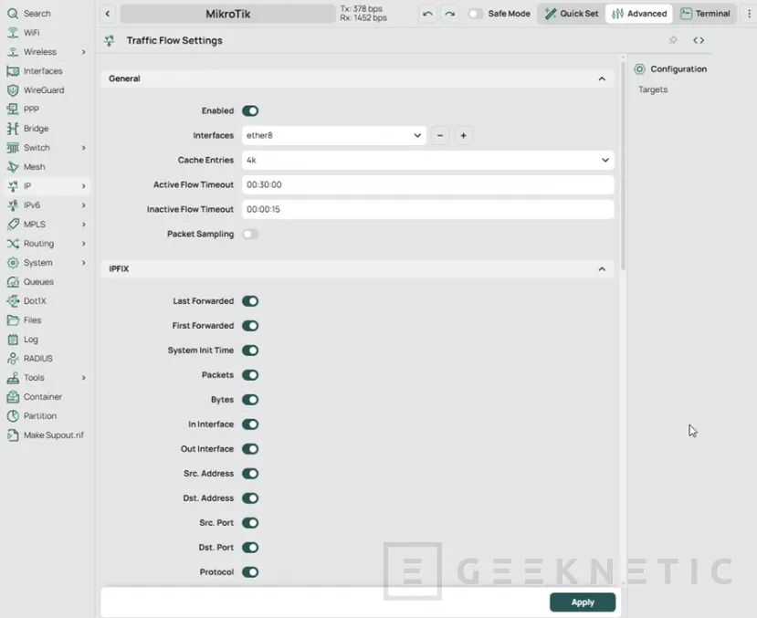Star the Traffic Flow Settings page
Image resolution: width=757 pixels, height=618 pixels.
click(673, 40)
